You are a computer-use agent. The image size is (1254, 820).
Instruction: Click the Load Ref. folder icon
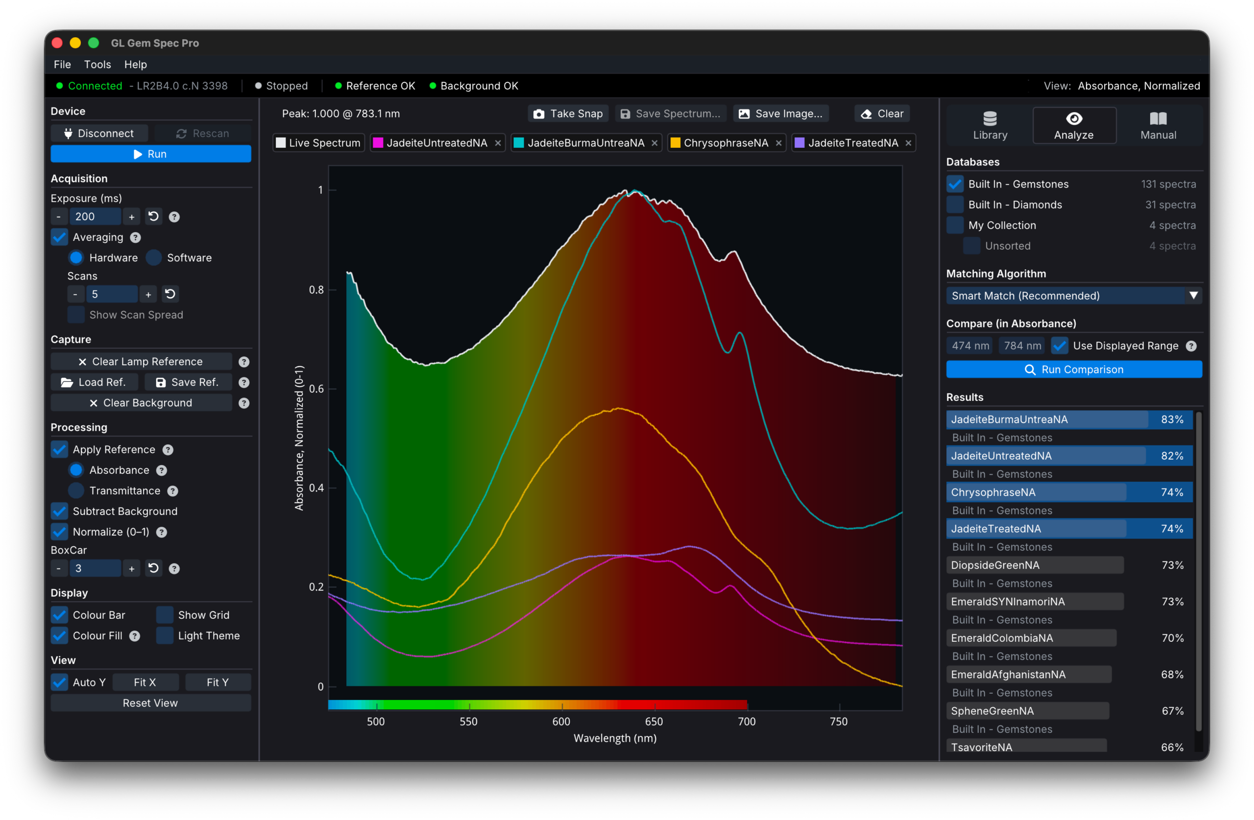pos(67,382)
